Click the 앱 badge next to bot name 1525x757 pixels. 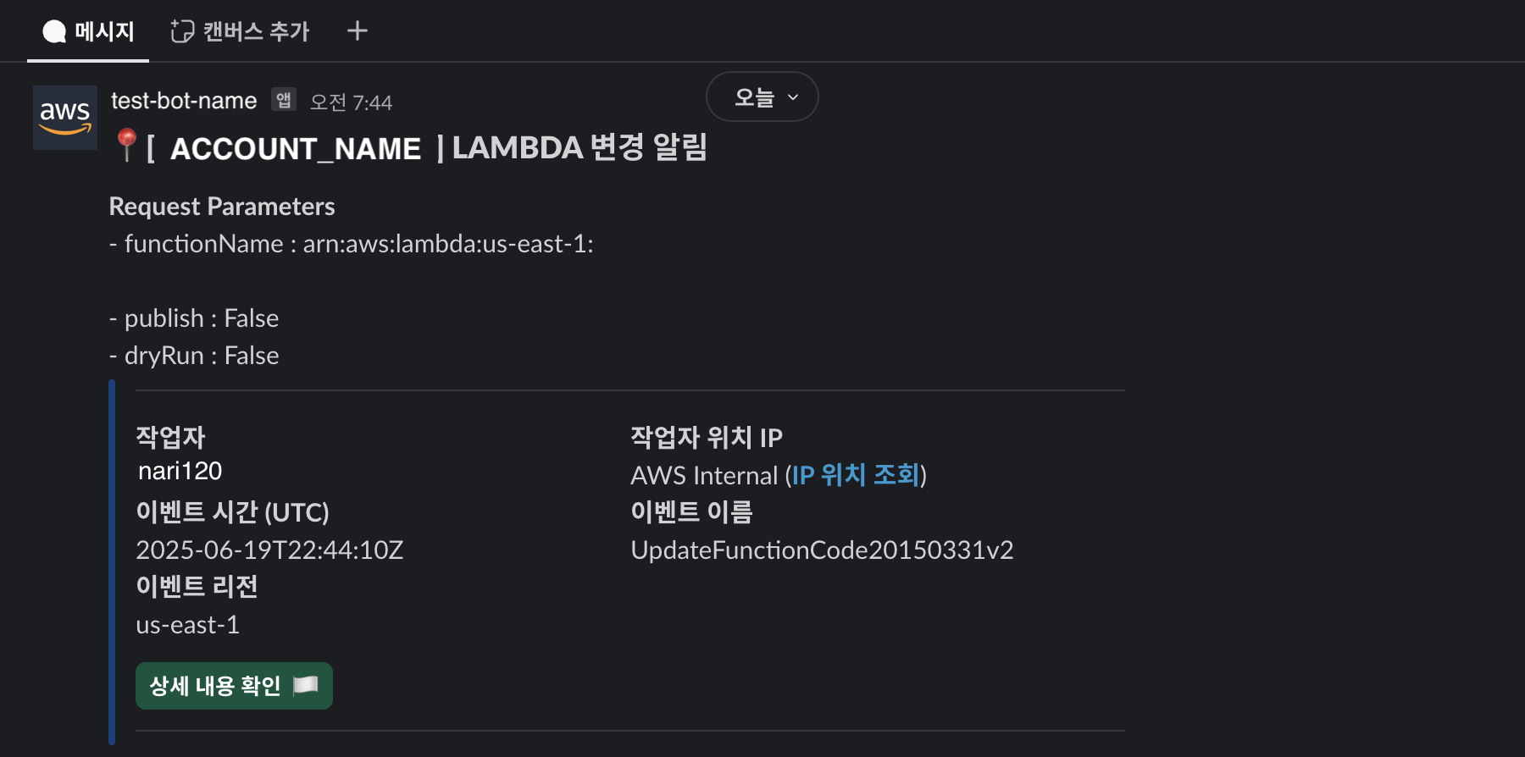pos(284,100)
